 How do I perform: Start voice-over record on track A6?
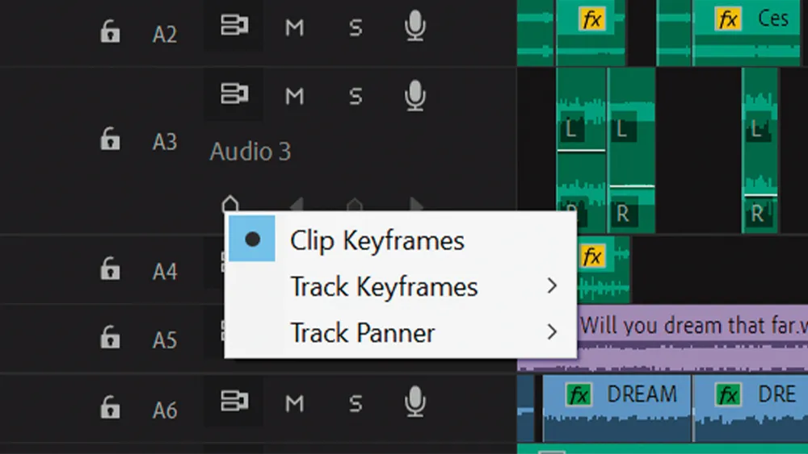[x=415, y=400]
